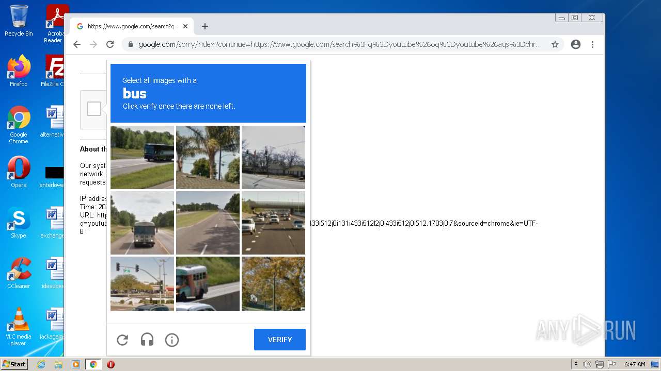
Task: Select the tile with bus on highway
Action: 142,157
